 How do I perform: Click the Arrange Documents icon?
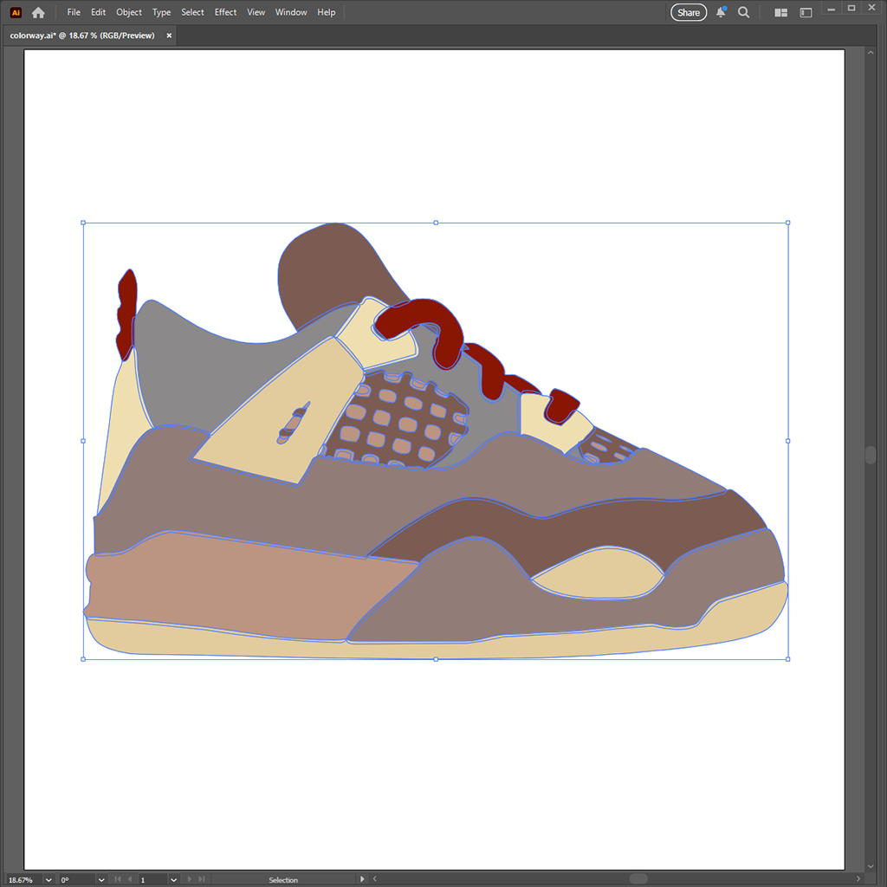(780, 12)
